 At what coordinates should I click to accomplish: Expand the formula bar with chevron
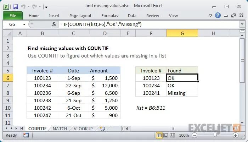[242, 24]
